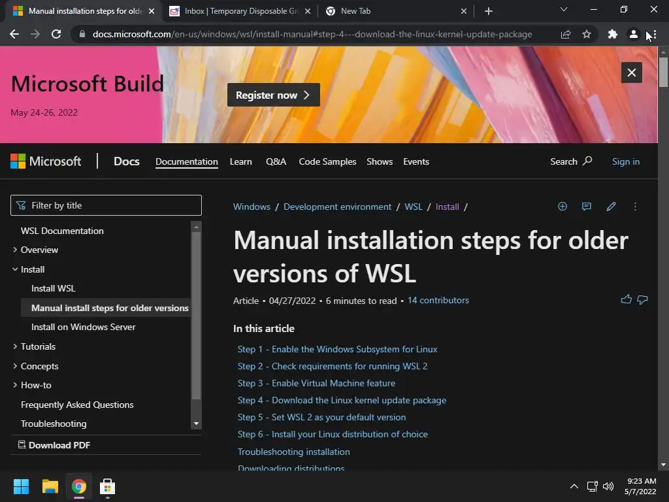Open the article more options dots
The image size is (669, 502).
coord(635,207)
